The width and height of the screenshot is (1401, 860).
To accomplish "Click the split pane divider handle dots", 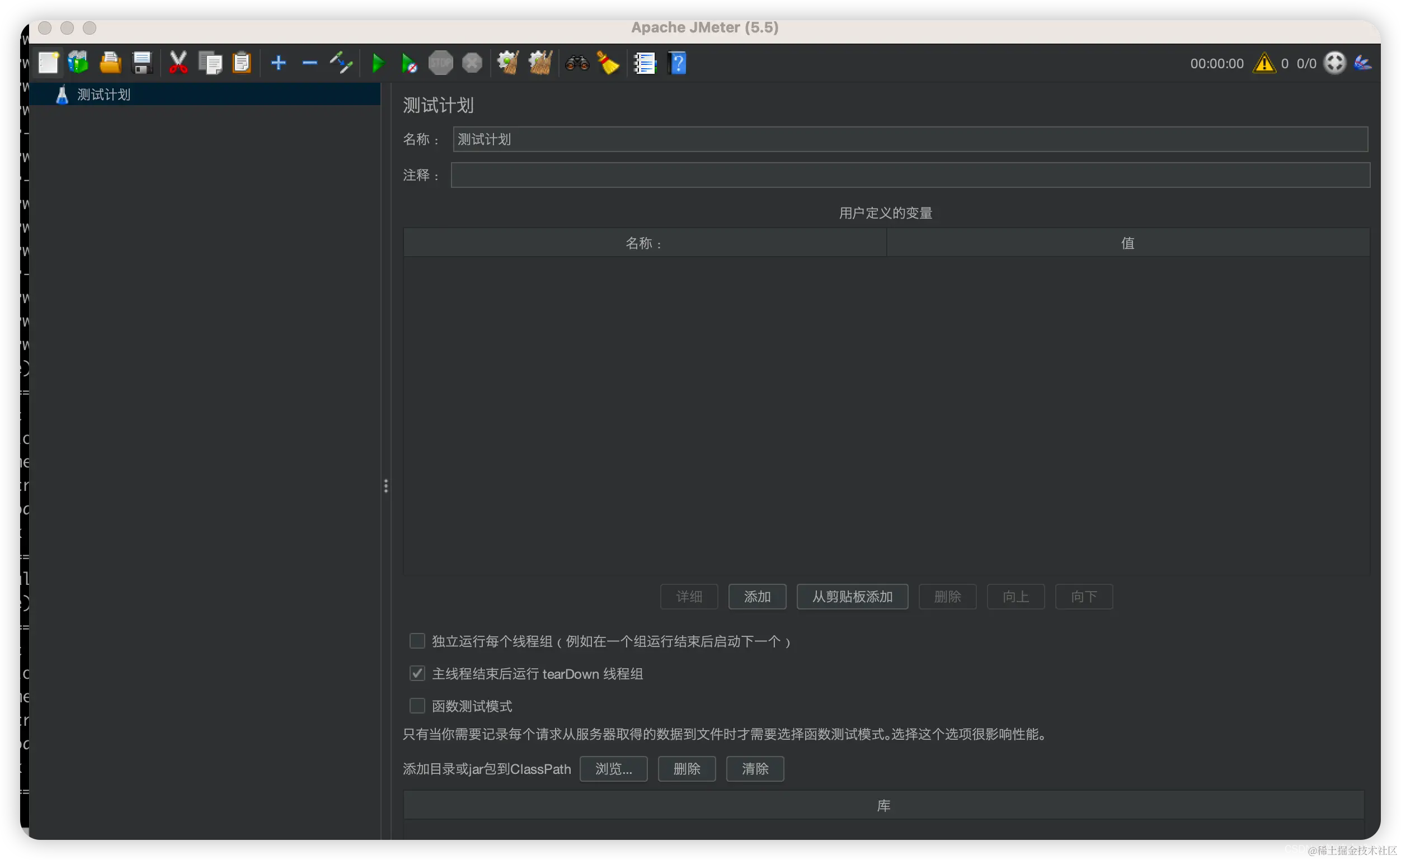I will click(386, 486).
